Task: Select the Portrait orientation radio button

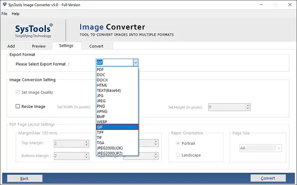Action: tap(178, 143)
